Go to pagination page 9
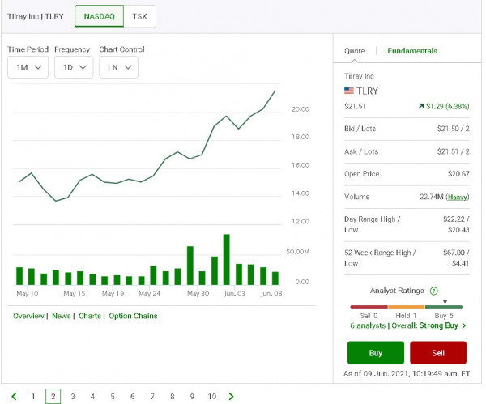Image resolution: width=486 pixels, height=404 pixels. coord(192,396)
